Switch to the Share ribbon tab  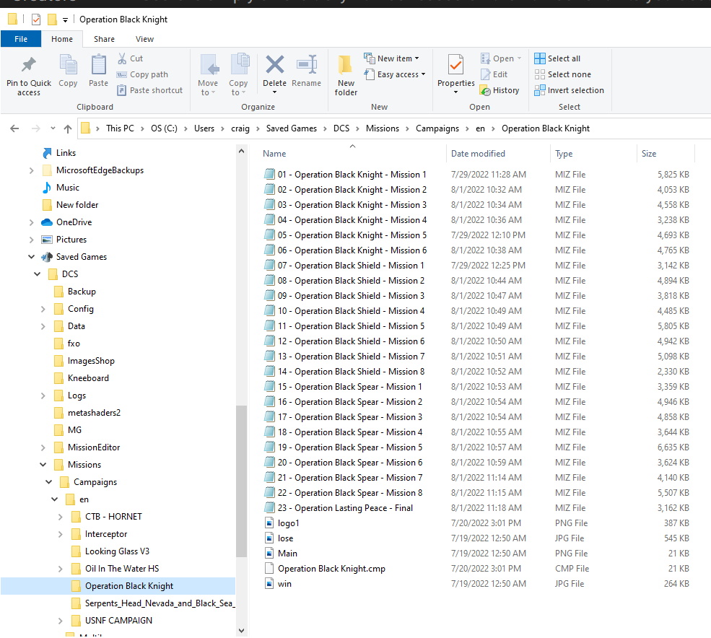(x=104, y=39)
